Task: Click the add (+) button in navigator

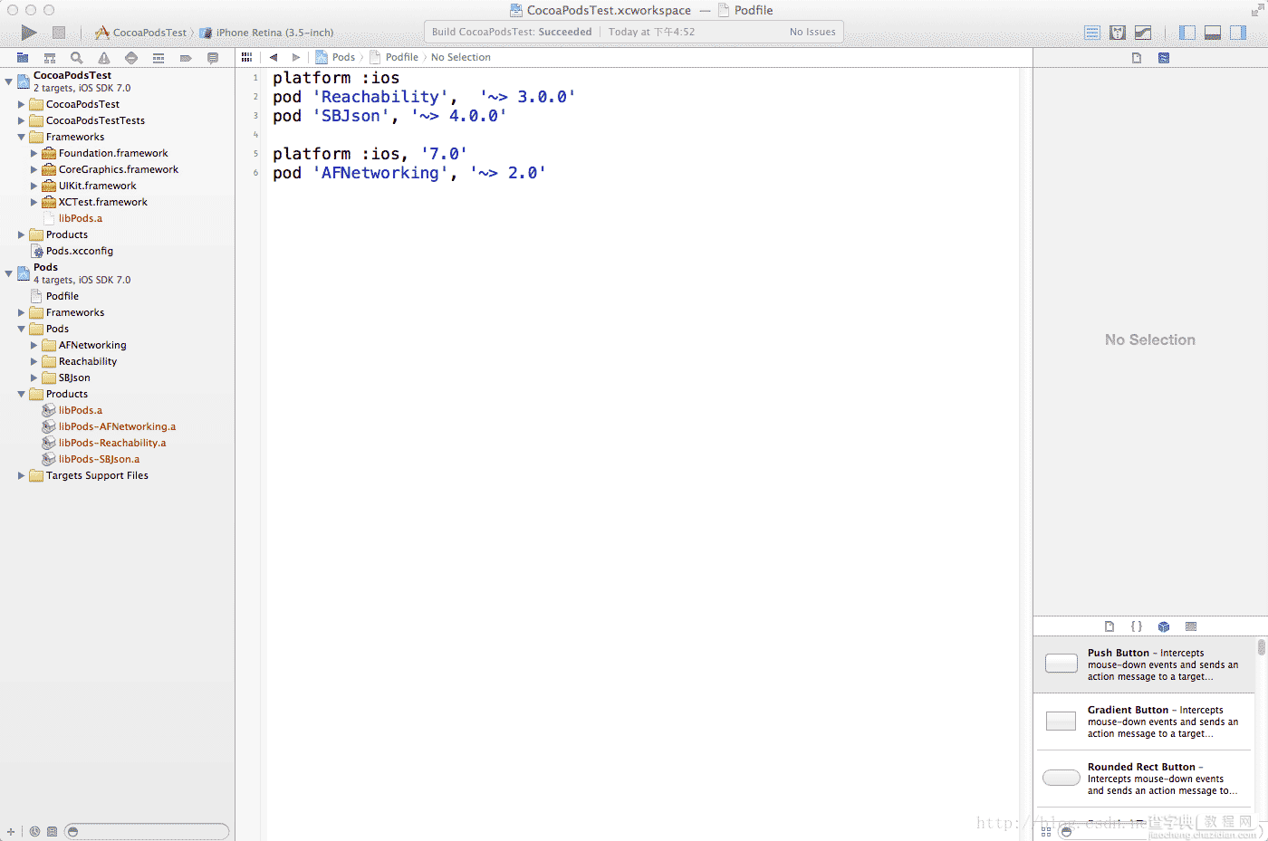Action: [x=11, y=831]
